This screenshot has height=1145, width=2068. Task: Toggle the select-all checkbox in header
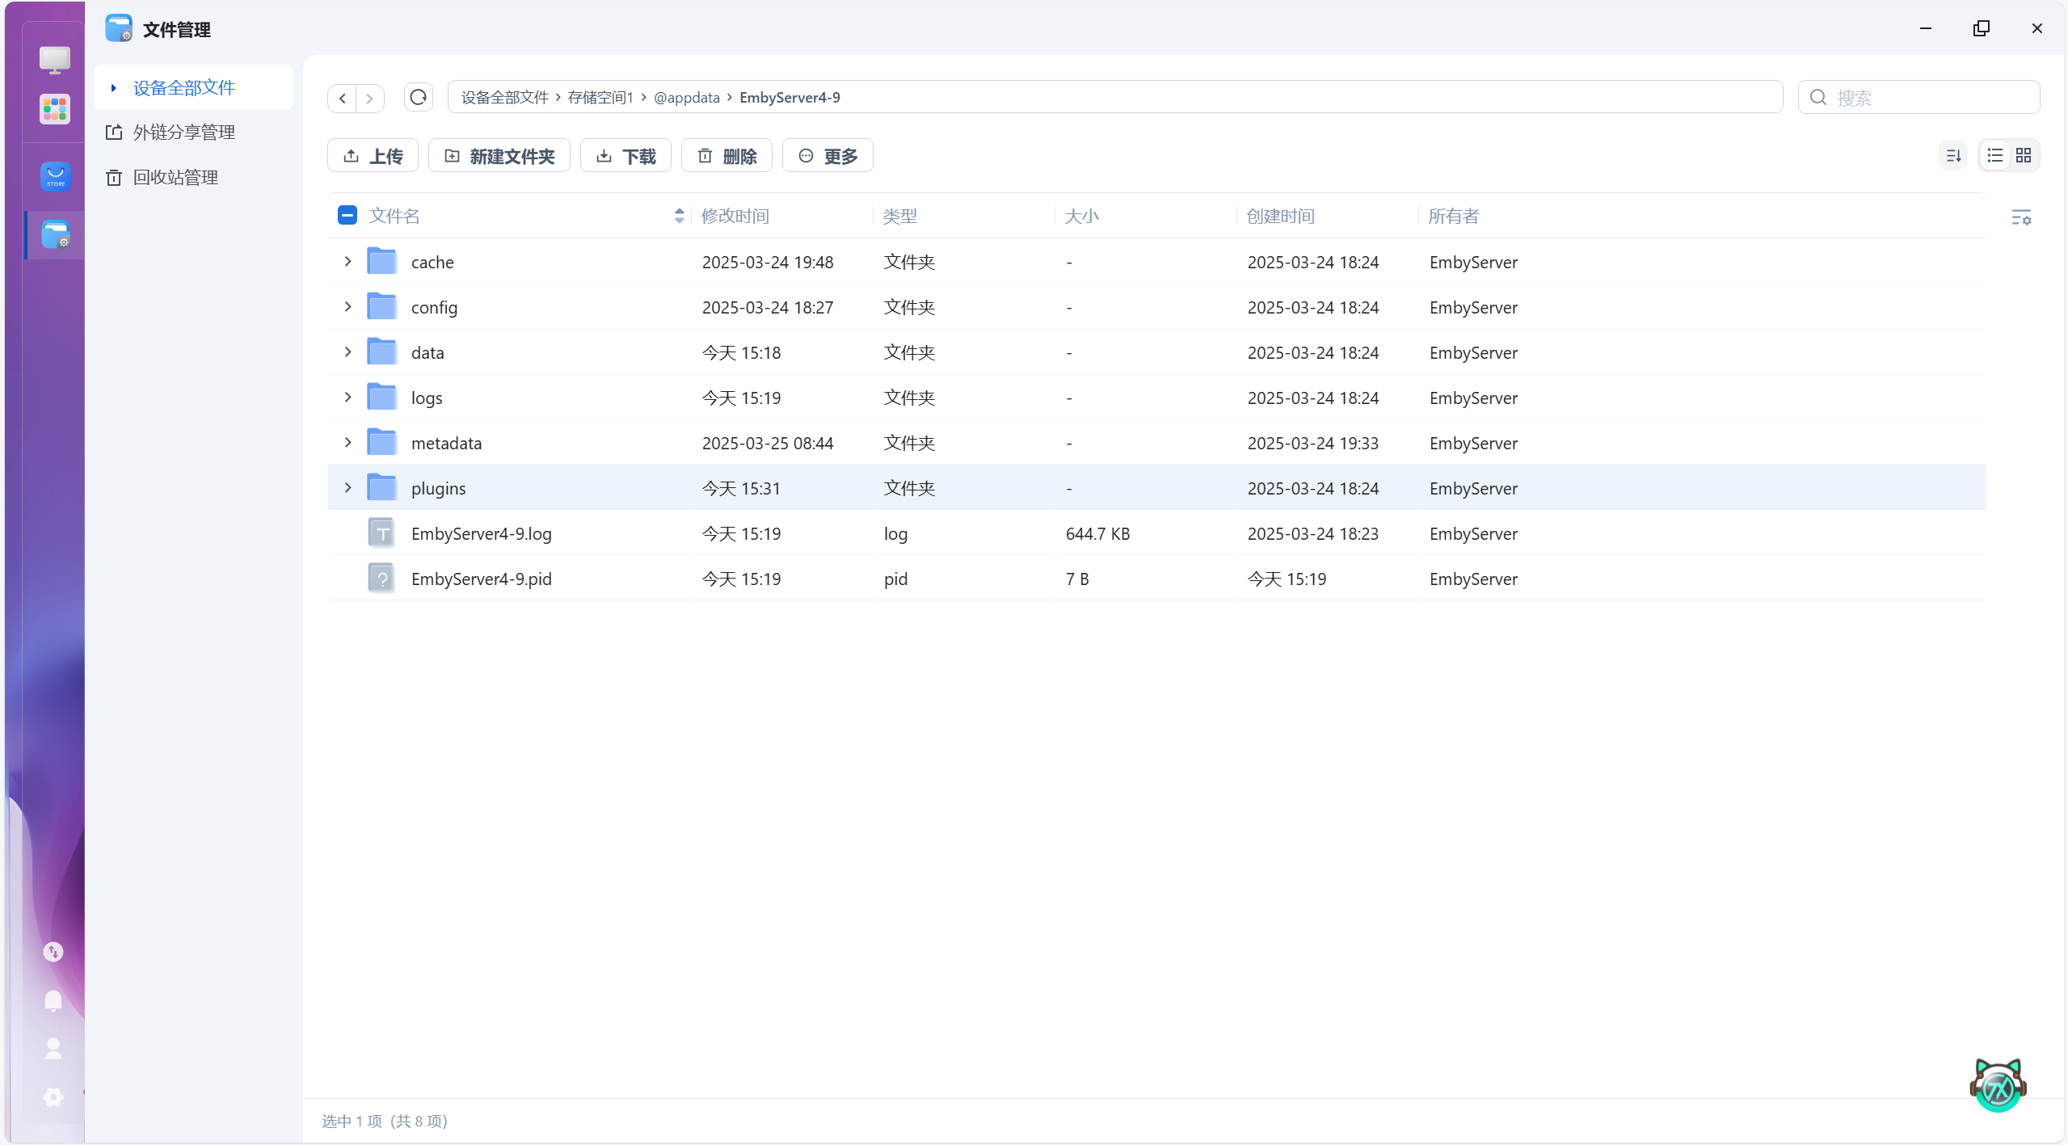(347, 215)
